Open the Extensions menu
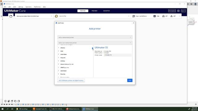 pos(28,7)
